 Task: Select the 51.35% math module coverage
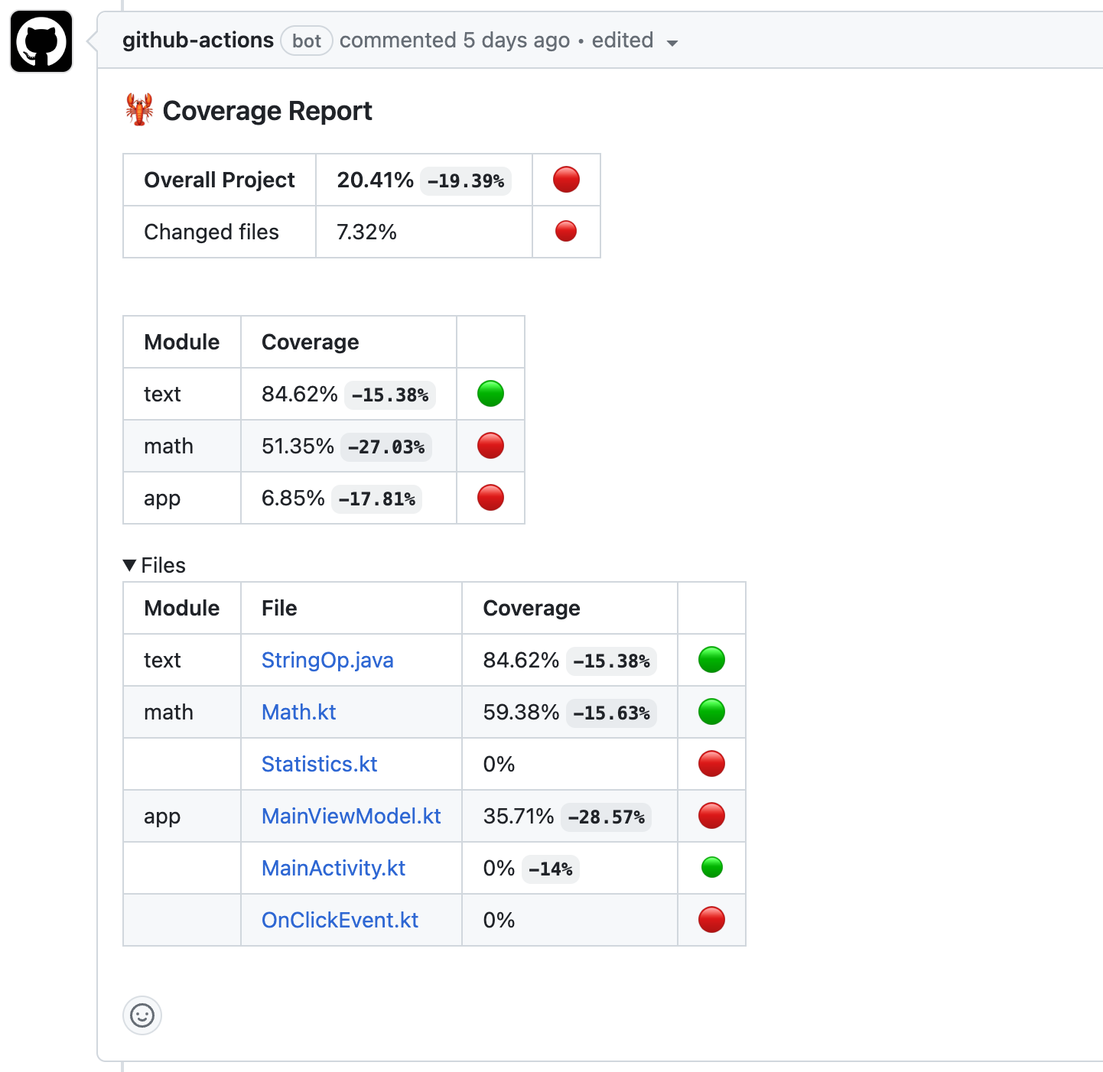(298, 446)
